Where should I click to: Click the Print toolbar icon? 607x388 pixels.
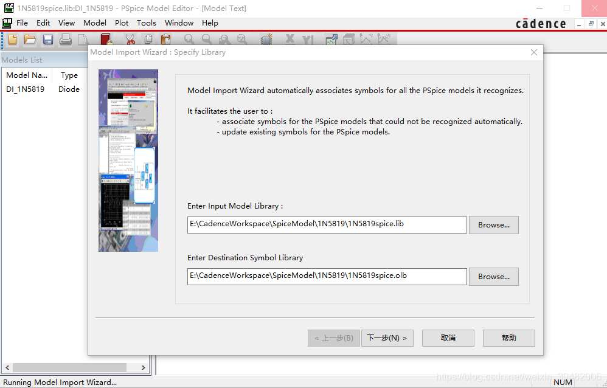[66, 40]
